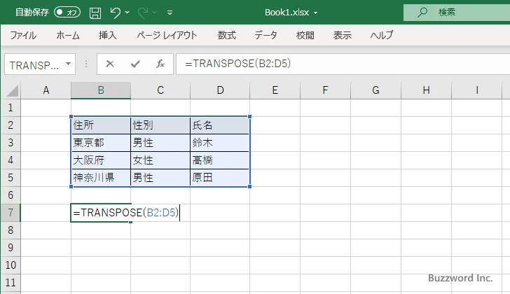Expand the Name Box dropdown arrow

click(69, 64)
